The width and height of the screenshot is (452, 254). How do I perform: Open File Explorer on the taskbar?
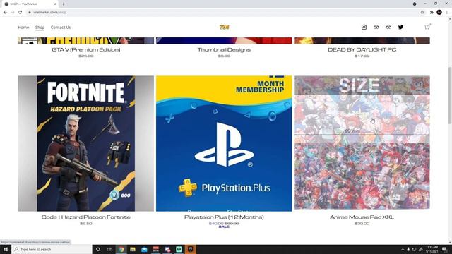pos(133,249)
